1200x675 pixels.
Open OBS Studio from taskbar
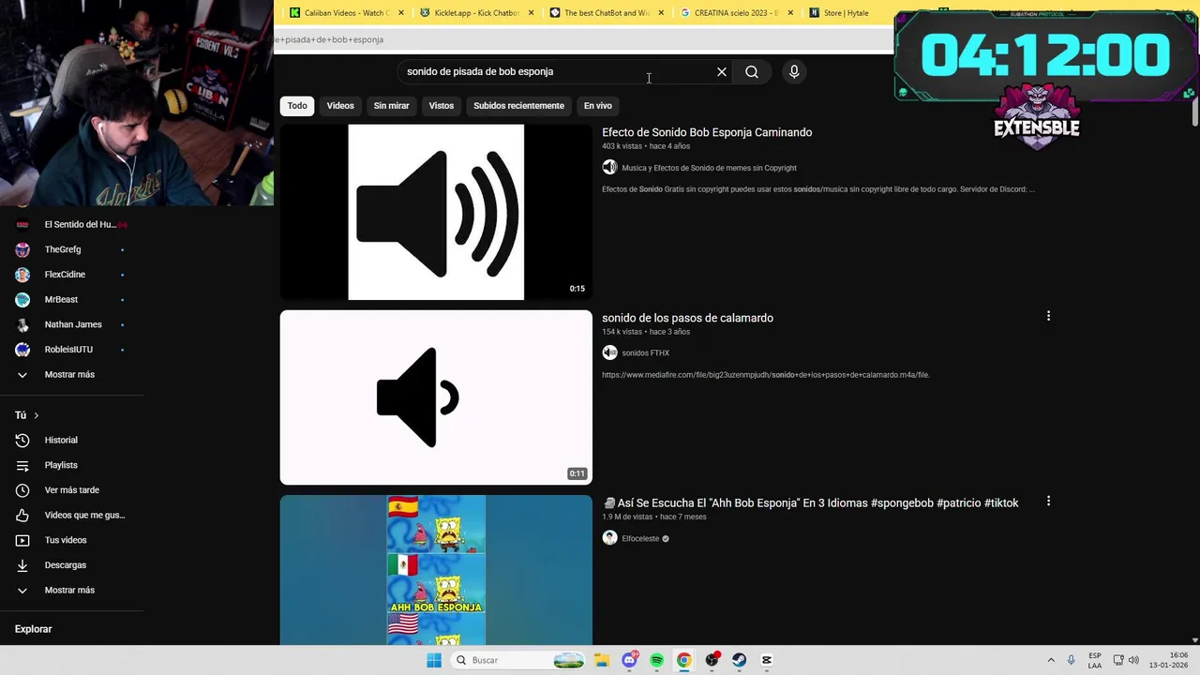(x=712, y=660)
